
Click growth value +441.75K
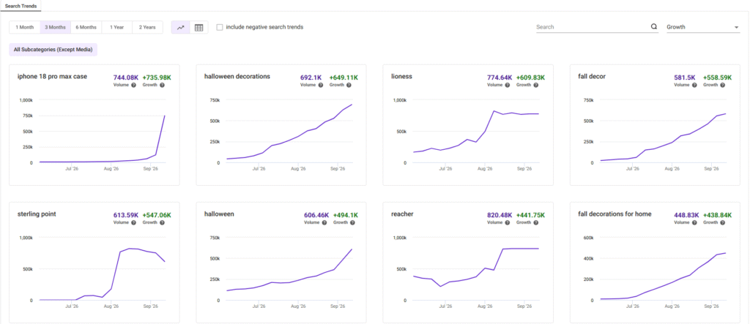[x=531, y=215]
